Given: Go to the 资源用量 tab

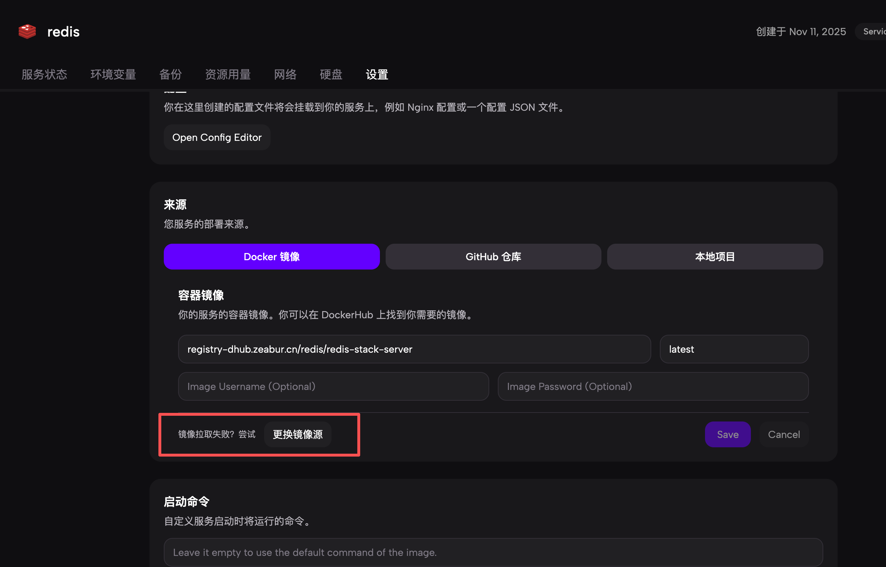Looking at the screenshot, I should click(228, 75).
